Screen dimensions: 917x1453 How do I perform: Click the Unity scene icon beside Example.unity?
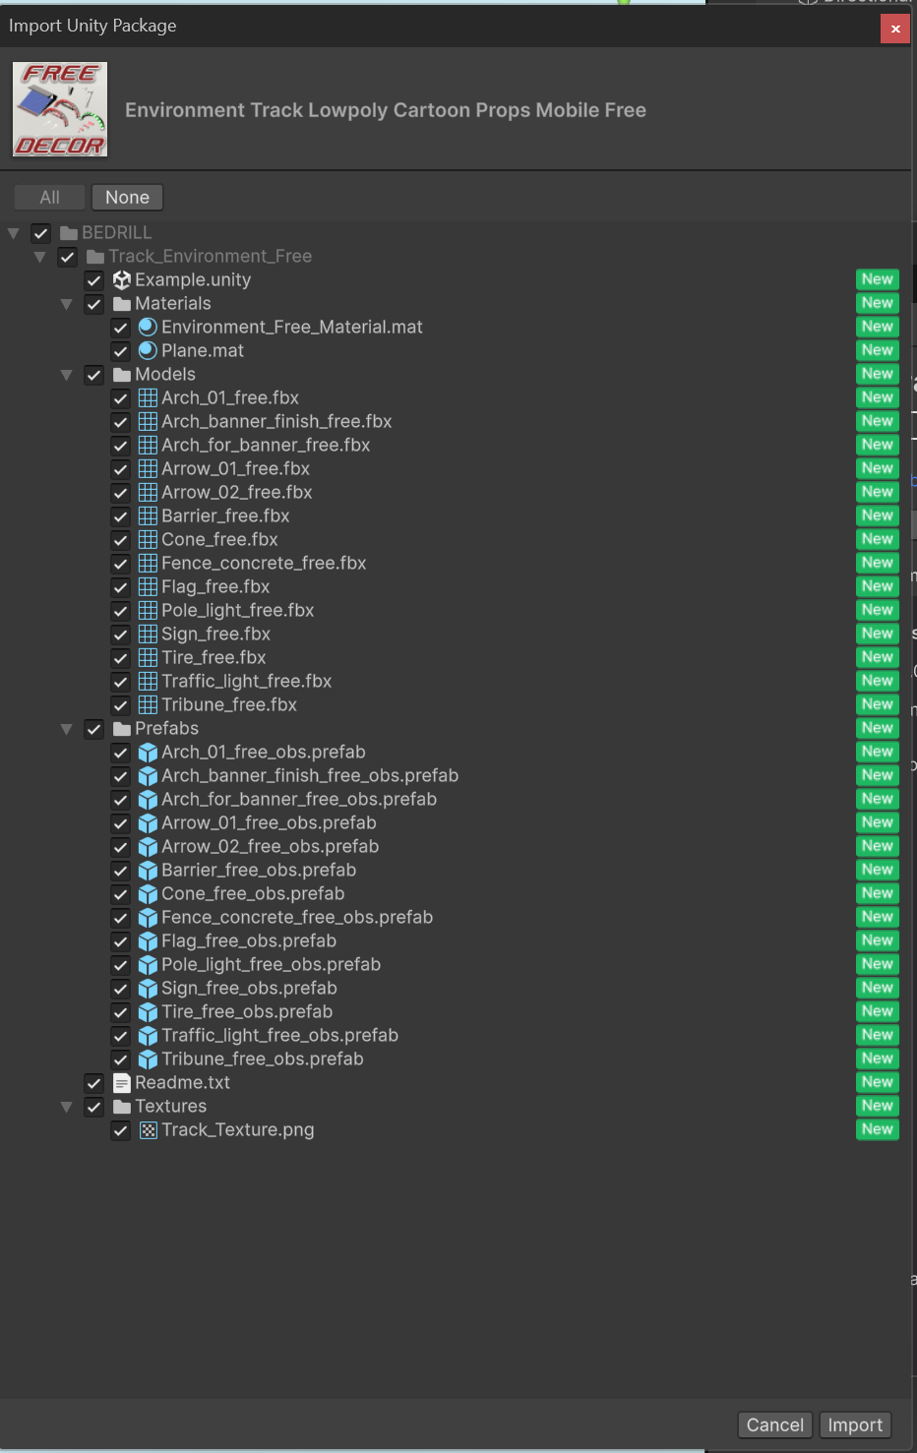(122, 280)
